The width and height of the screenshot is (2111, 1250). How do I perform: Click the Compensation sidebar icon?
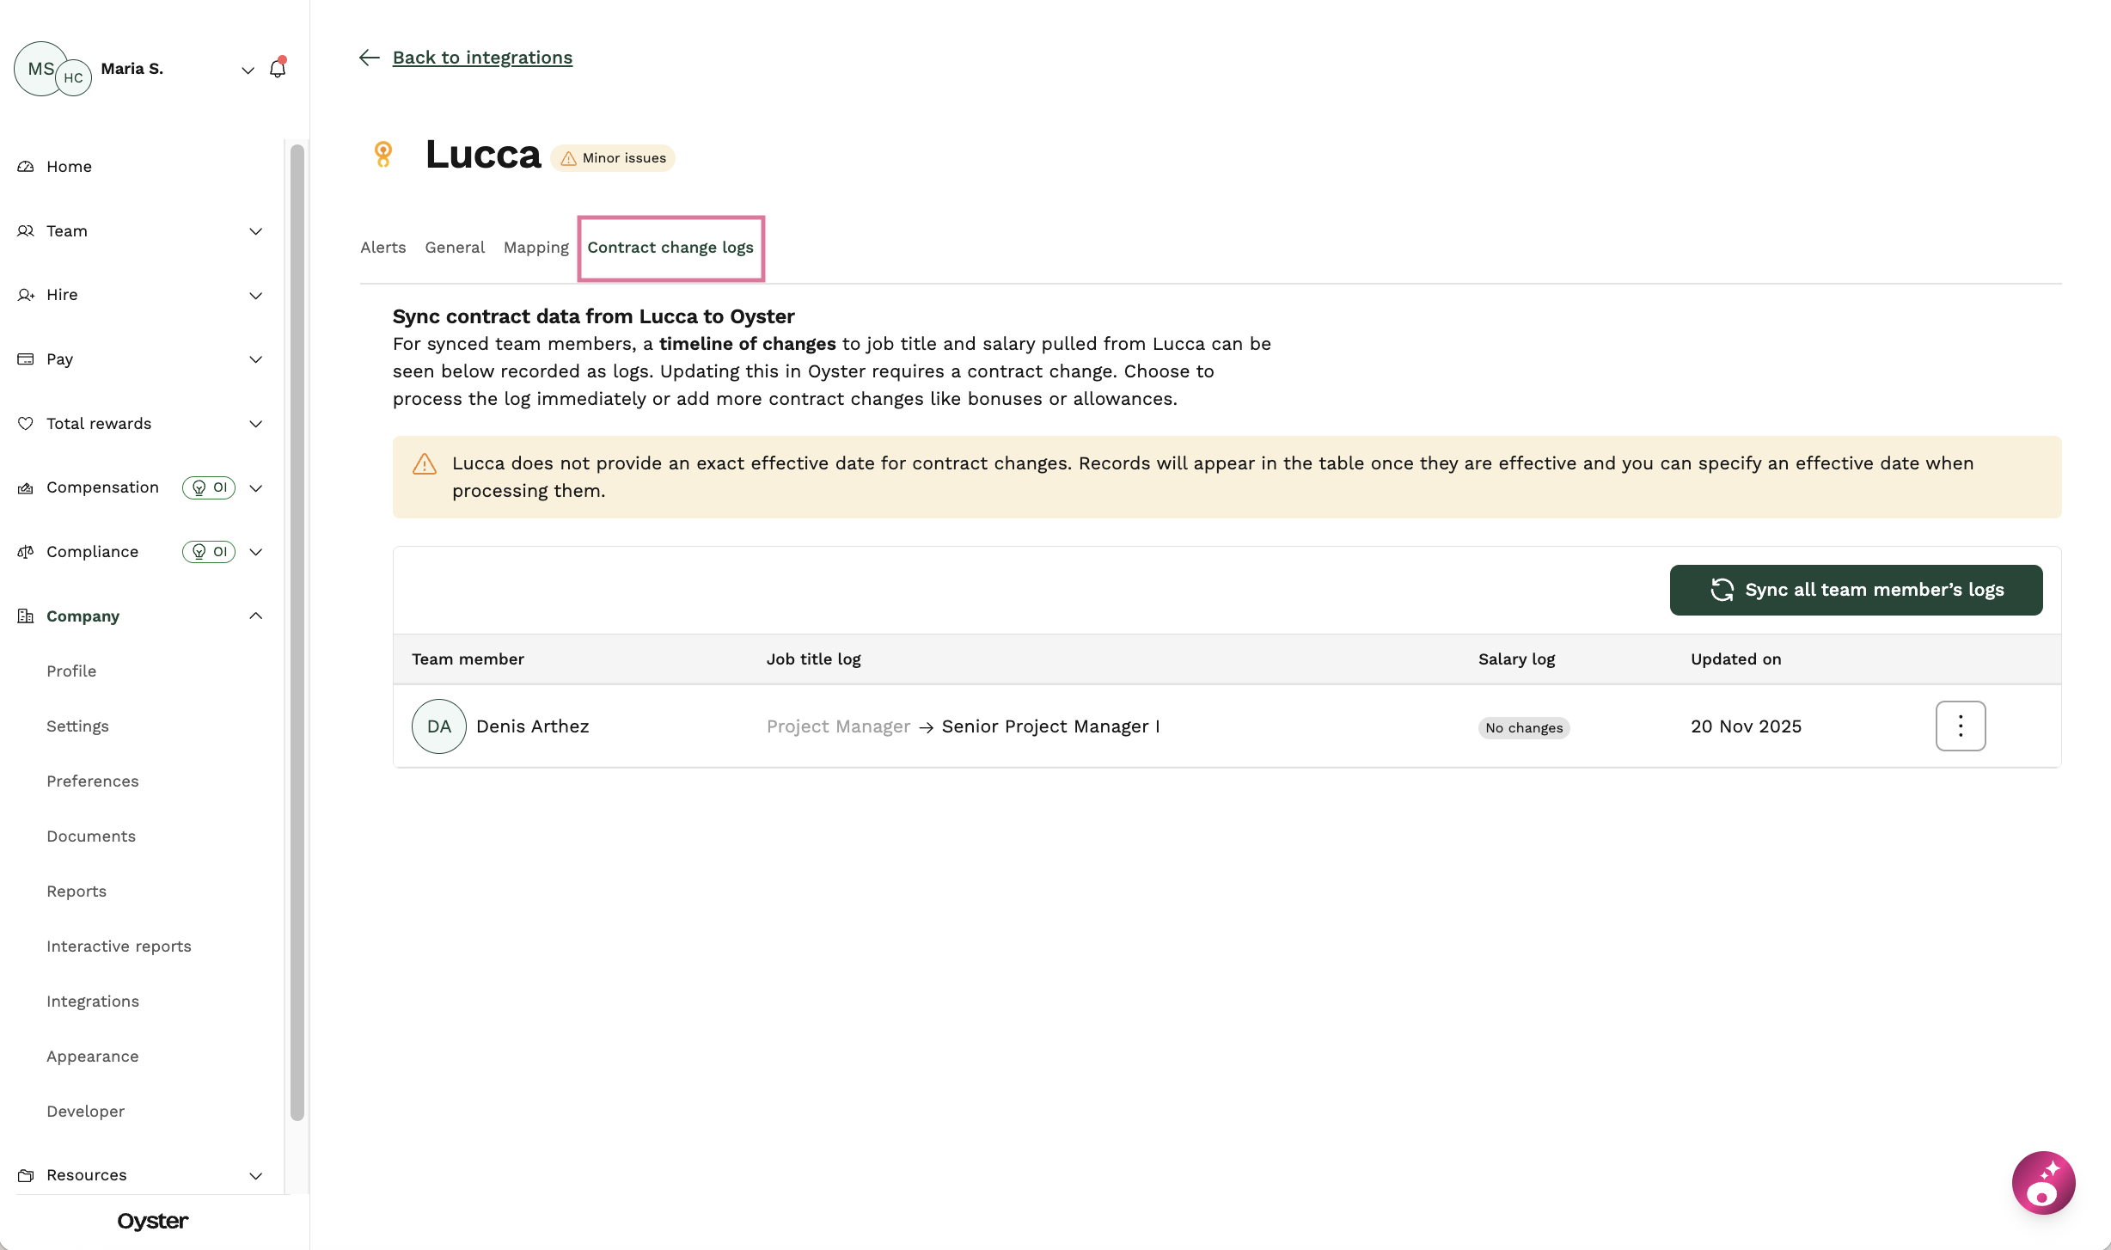click(x=26, y=488)
